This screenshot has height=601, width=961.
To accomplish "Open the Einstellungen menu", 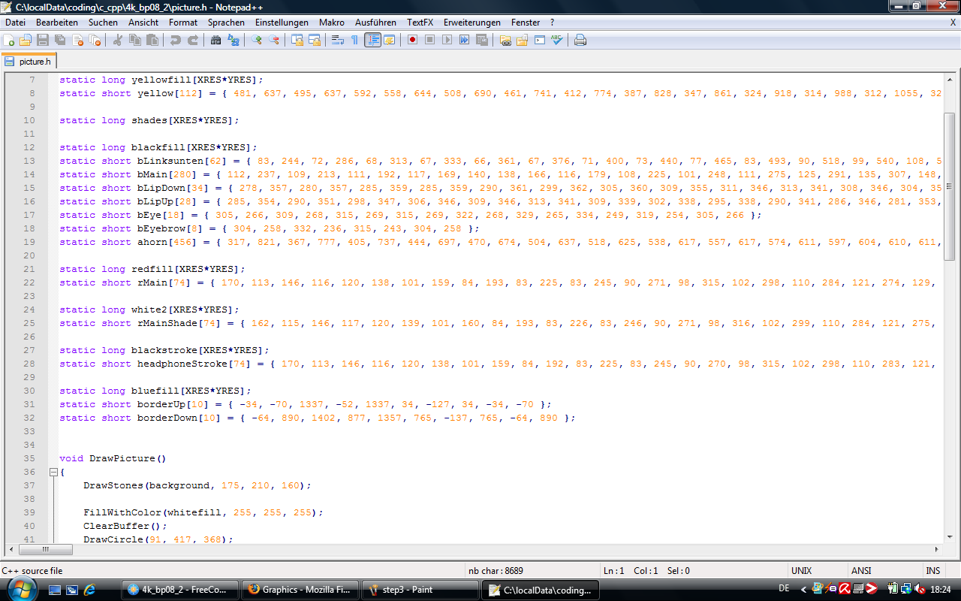I will [x=282, y=23].
